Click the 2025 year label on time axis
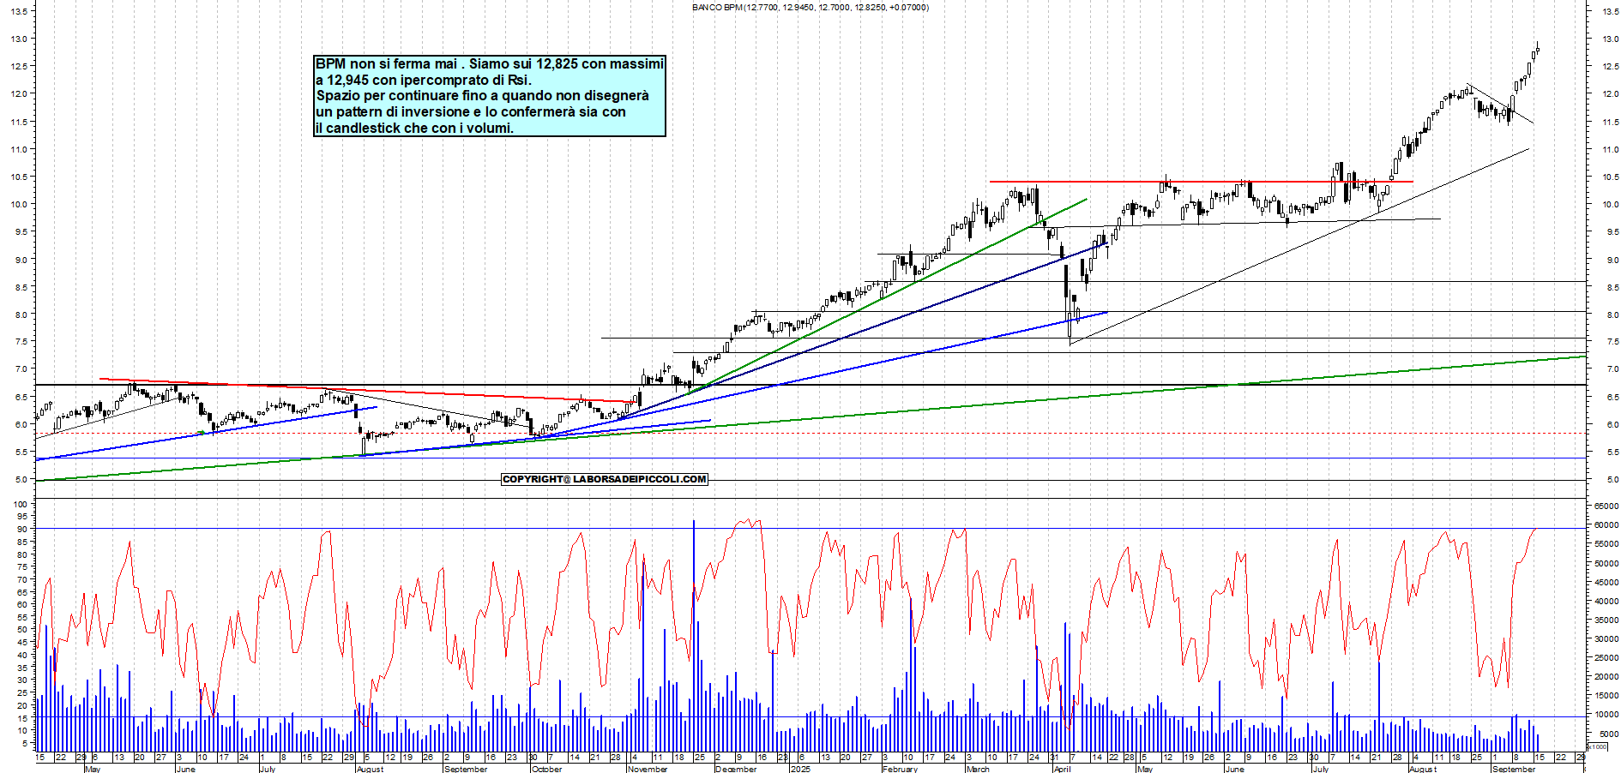 pyautogui.click(x=799, y=769)
